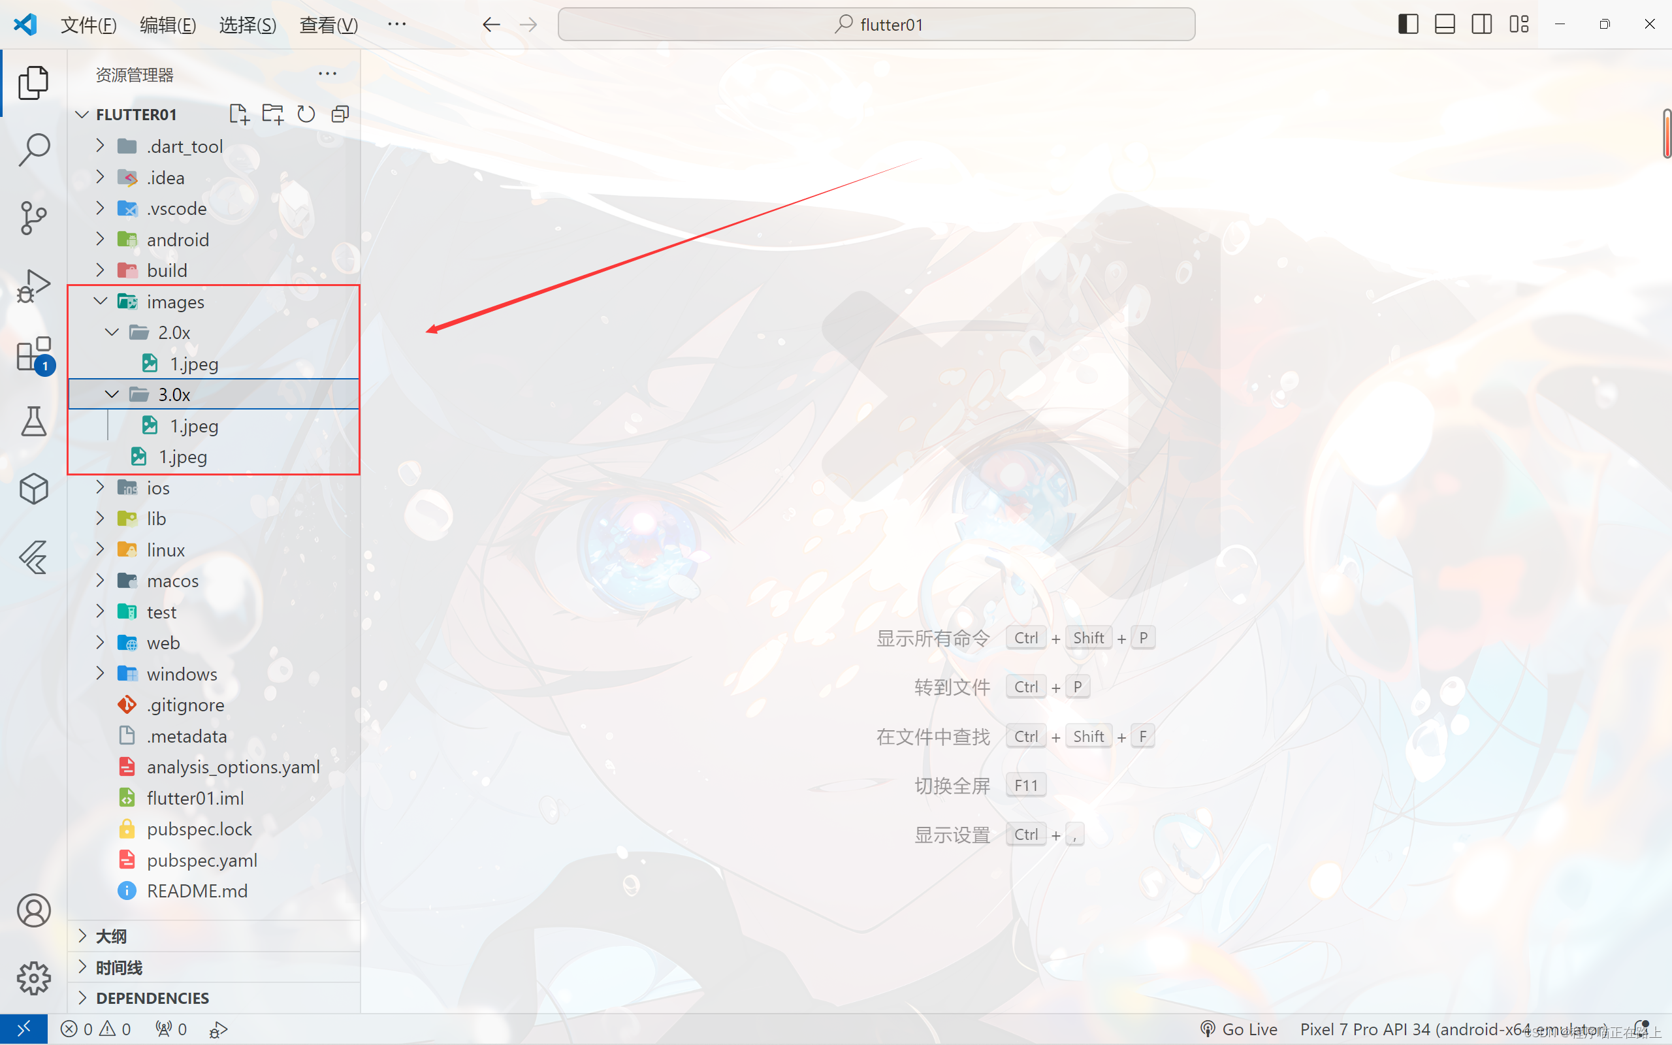The height and width of the screenshot is (1045, 1672).
Task: Open the Extensions view
Action: click(x=33, y=354)
